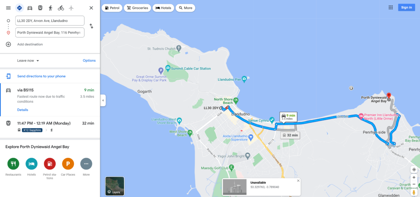420x197 pixels.
Task: Open the hamburger main menu
Action: [x=8, y=8]
